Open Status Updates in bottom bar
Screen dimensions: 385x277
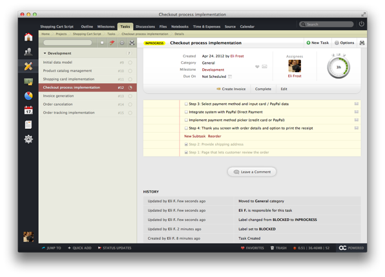pyautogui.click(x=115, y=248)
